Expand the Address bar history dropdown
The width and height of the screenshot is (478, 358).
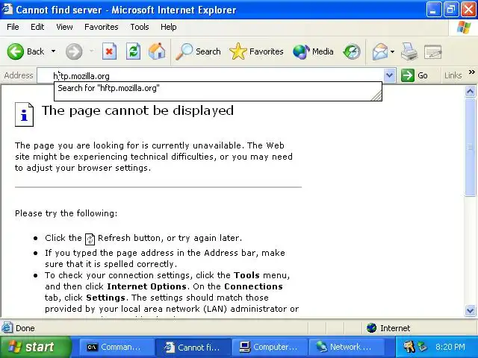pos(389,75)
